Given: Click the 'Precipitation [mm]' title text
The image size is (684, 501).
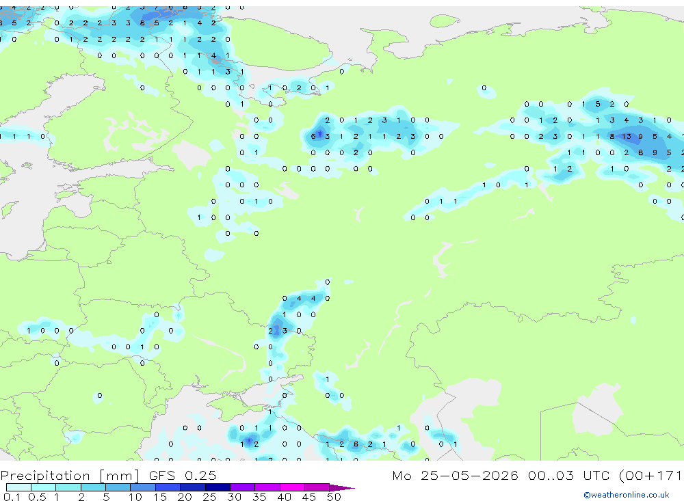Looking at the screenshot, I should point(70,476).
